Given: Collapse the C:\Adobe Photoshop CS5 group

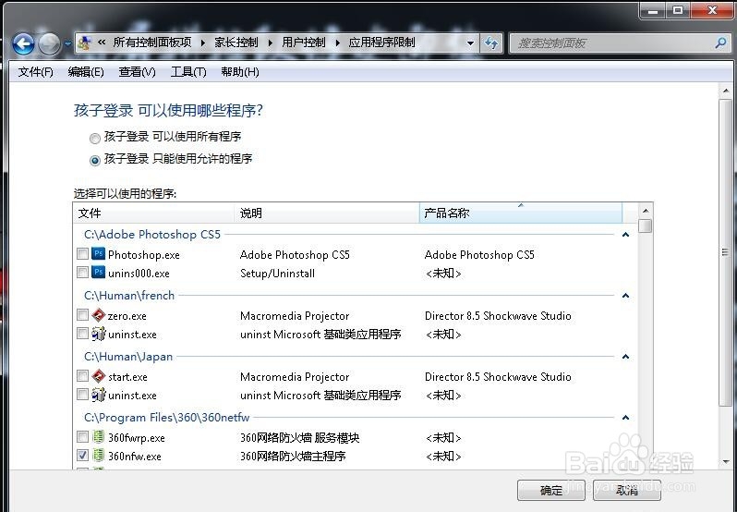Looking at the screenshot, I should click(x=625, y=234).
